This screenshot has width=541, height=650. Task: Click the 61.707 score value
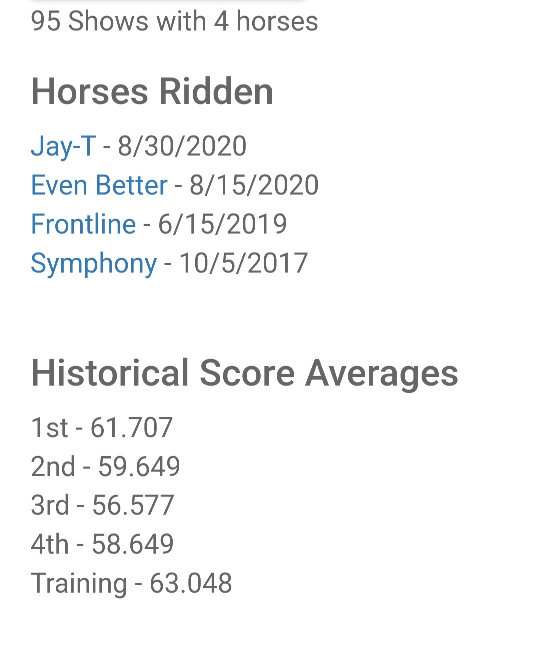point(132,428)
